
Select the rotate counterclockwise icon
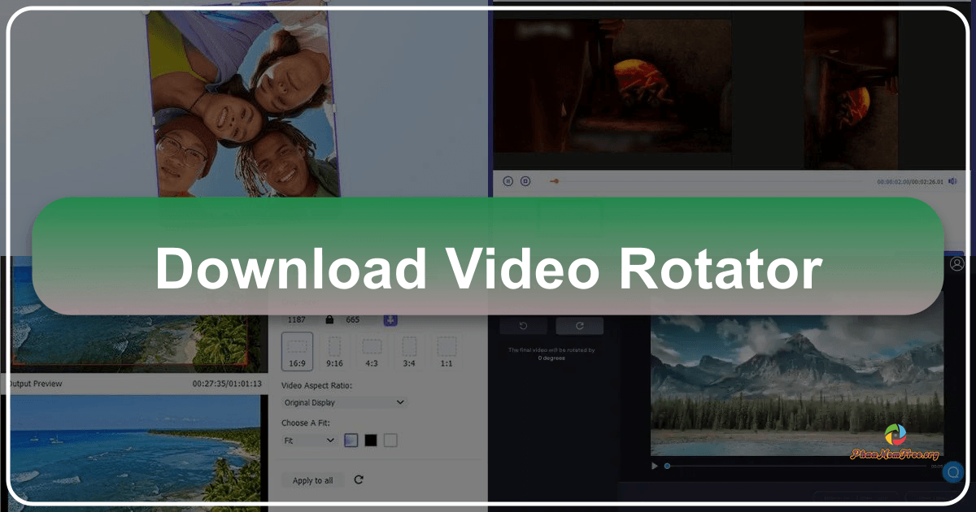click(x=523, y=327)
